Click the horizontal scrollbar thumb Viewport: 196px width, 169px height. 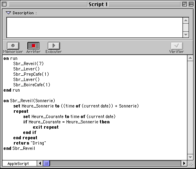point(47,163)
